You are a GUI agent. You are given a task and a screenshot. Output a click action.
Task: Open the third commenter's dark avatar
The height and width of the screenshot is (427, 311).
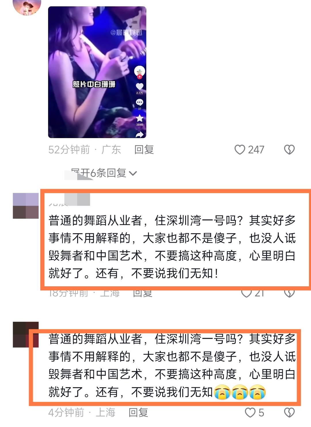pyautogui.click(x=26, y=334)
